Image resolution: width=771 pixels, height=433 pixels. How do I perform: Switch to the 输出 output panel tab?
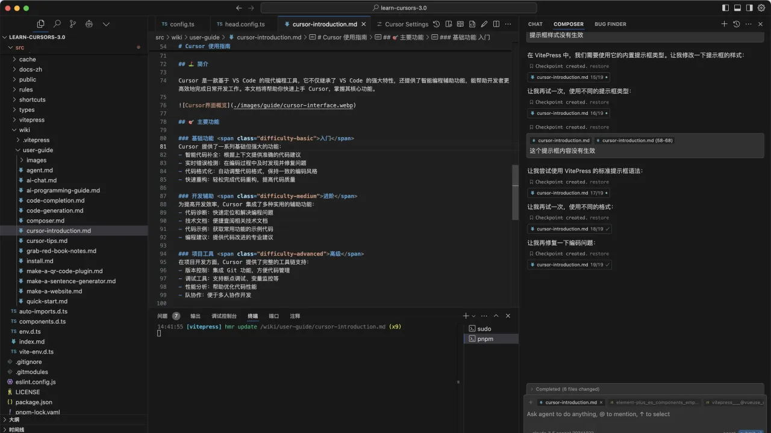coord(195,316)
